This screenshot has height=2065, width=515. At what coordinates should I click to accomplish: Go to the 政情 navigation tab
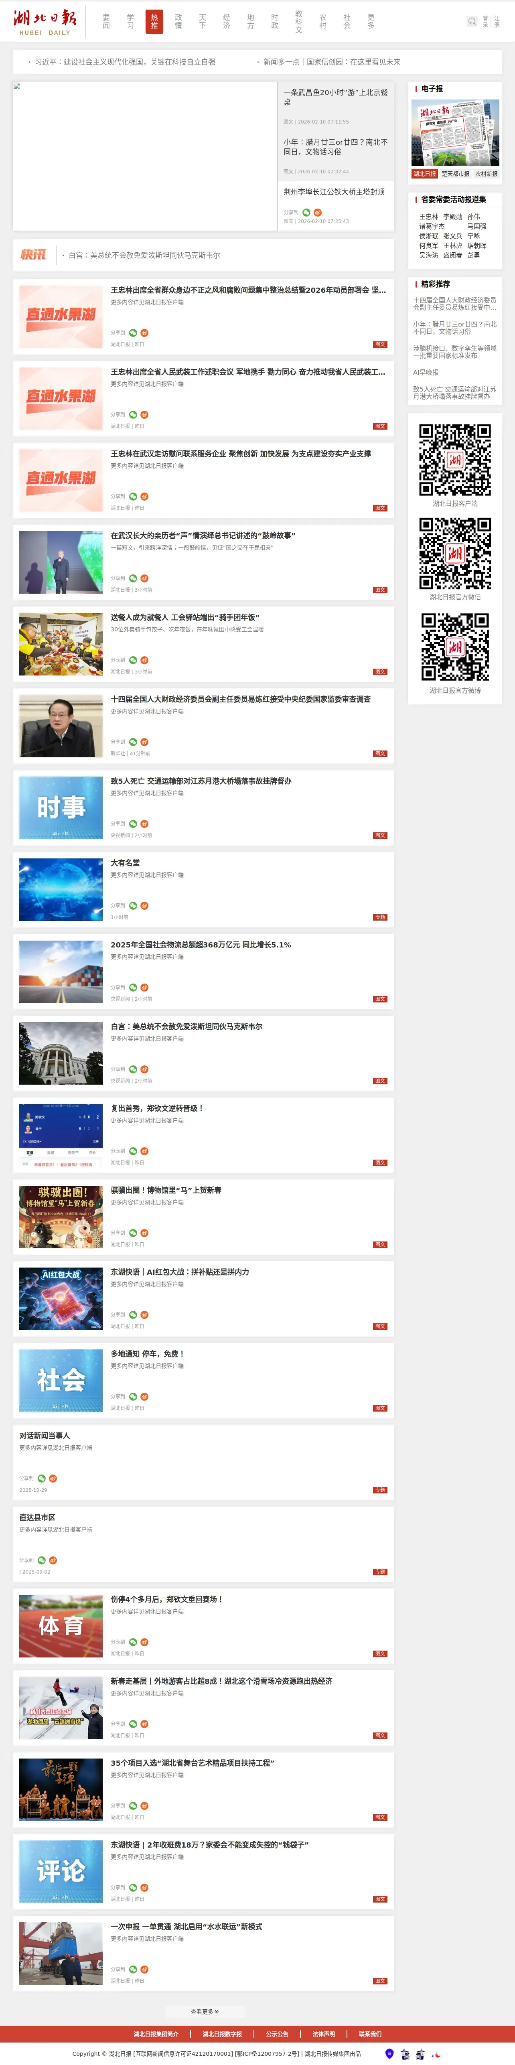click(178, 22)
